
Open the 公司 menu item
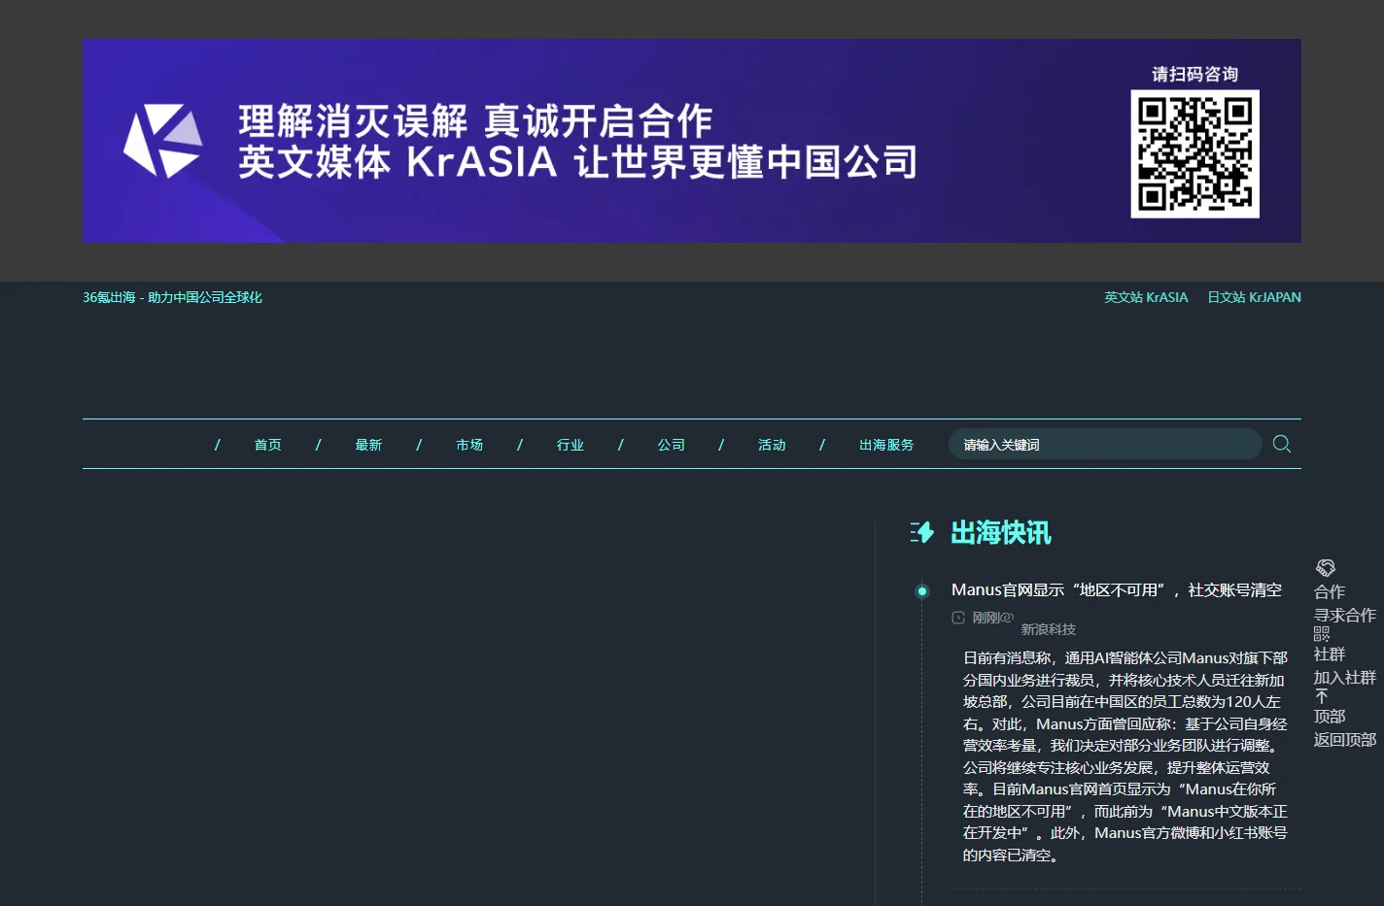pos(671,445)
